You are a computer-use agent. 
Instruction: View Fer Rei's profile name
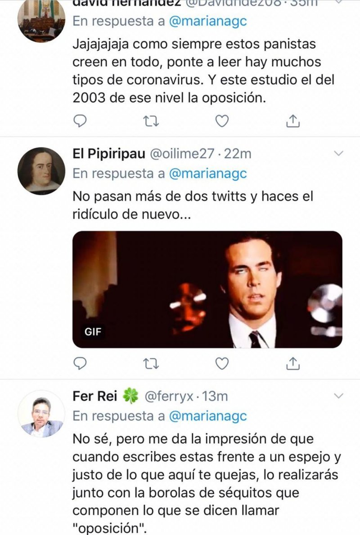tap(95, 396)
